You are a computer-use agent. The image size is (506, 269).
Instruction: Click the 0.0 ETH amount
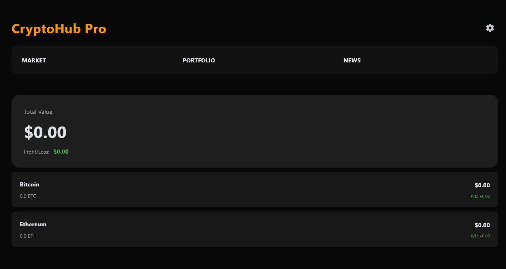(28, 236)
